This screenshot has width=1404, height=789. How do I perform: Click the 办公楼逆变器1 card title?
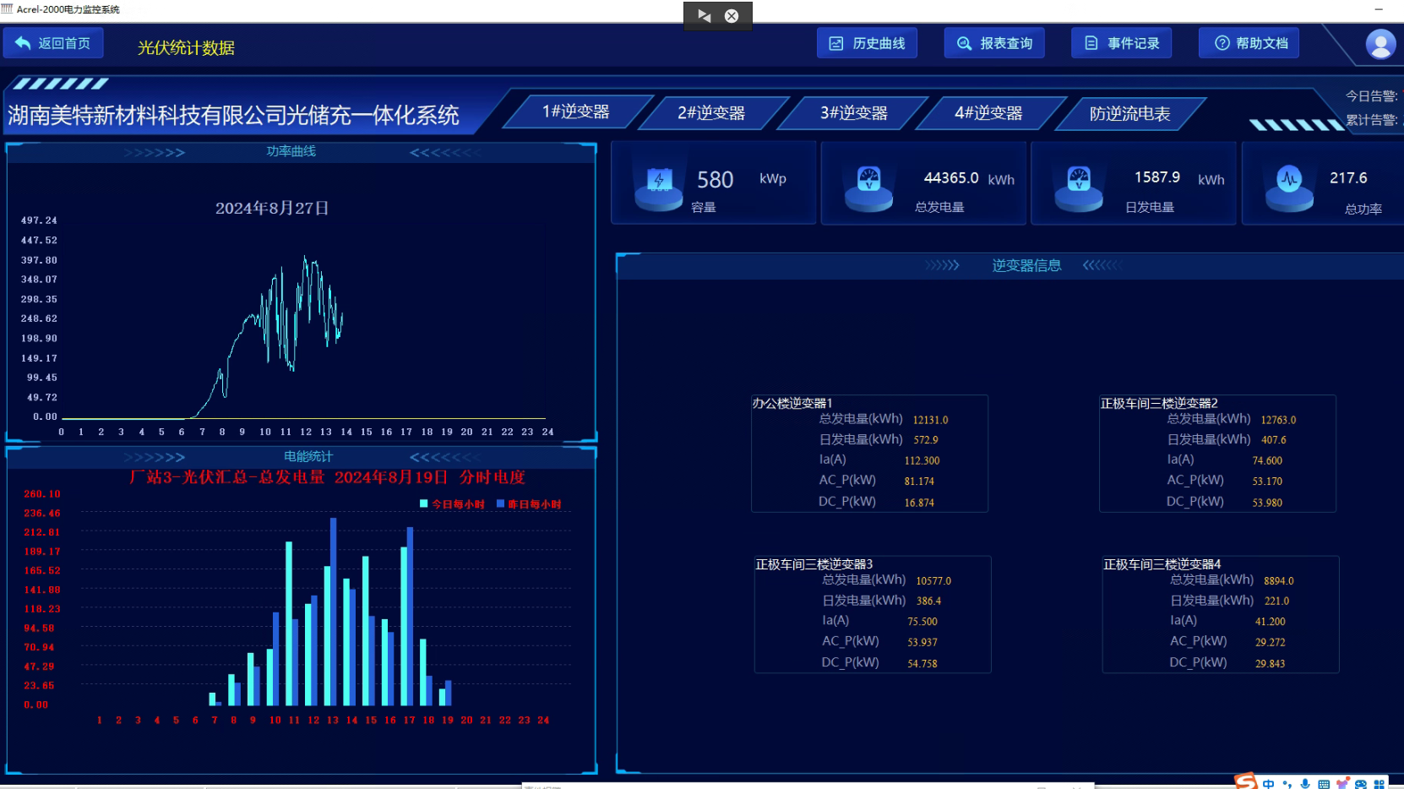coord(792,403)
